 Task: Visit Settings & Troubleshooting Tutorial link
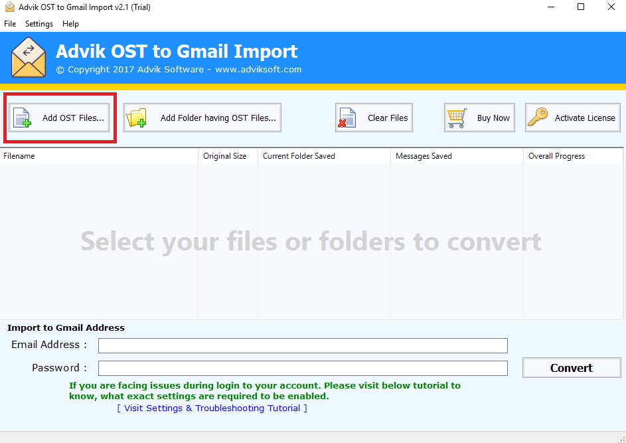point(212,408)
